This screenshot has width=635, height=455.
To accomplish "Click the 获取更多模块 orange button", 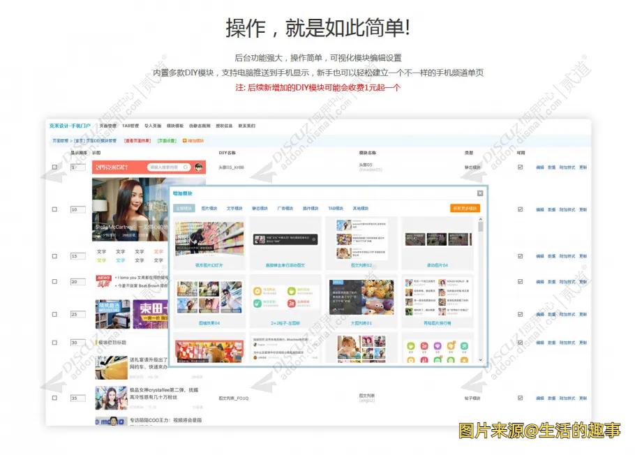I will click(465, 207).
